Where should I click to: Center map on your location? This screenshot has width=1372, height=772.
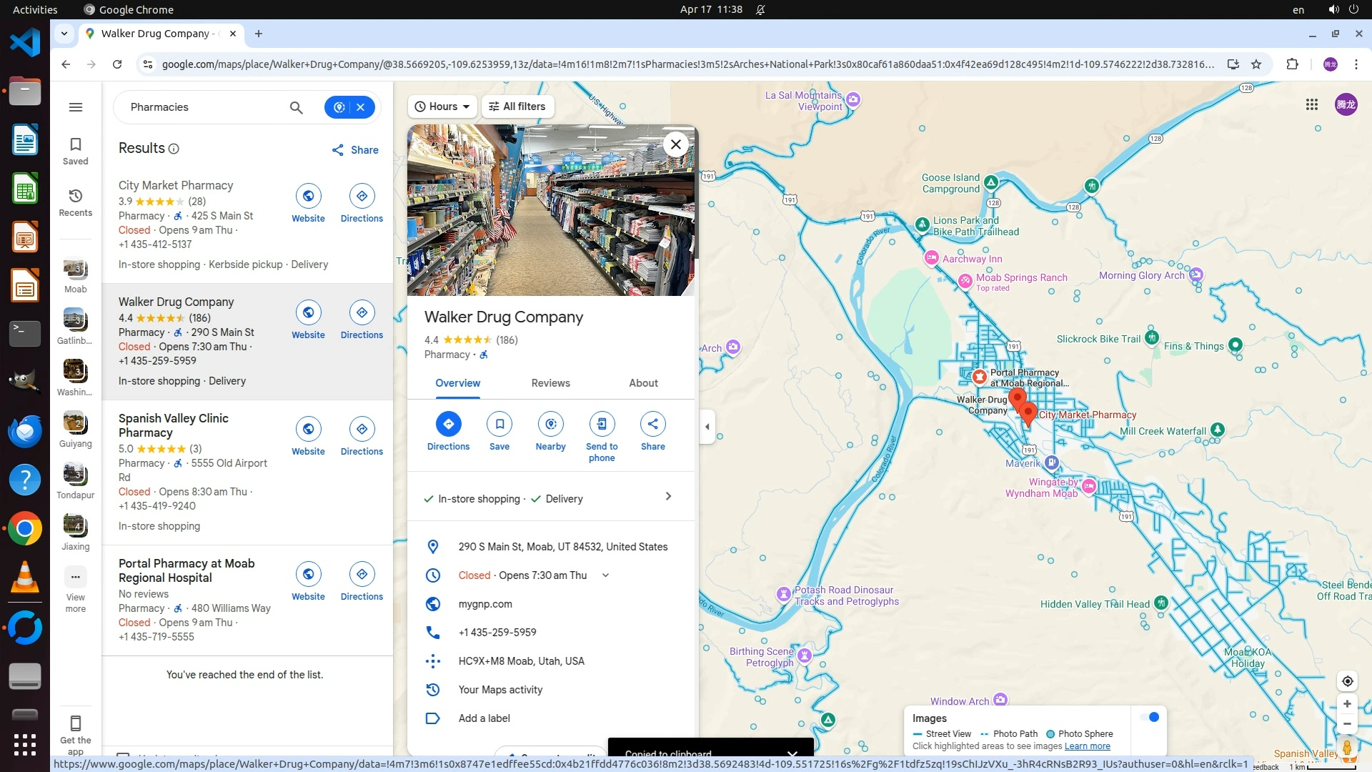click(1347, 681)
